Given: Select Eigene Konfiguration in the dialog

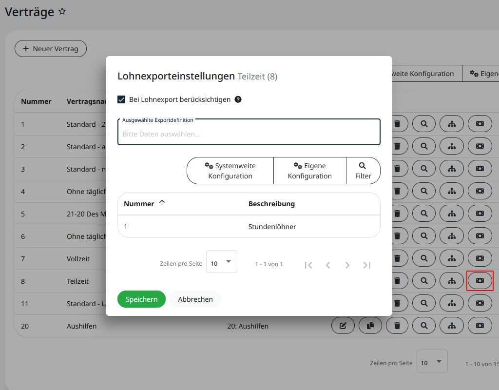Looking at the screenshot, I should (x=309, y=171).
